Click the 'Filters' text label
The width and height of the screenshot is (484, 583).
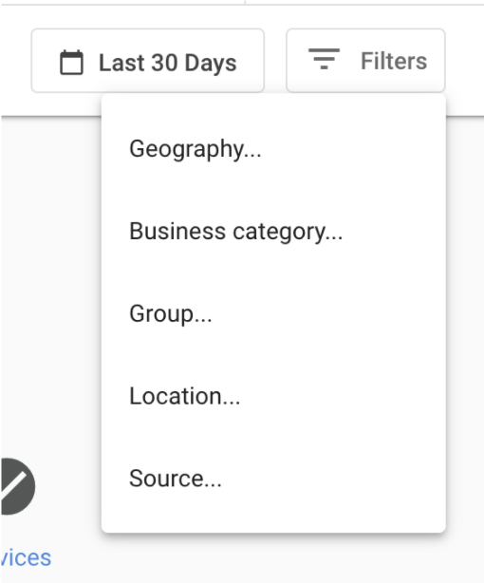click(394, 61)
